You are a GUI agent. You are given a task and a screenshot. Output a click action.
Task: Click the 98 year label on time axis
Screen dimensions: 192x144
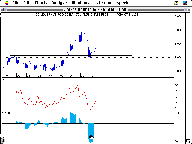[x=82, y=76]
